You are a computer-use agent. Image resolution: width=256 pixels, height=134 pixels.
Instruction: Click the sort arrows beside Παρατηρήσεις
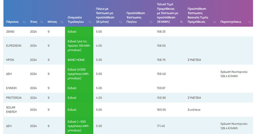point(250,22)
